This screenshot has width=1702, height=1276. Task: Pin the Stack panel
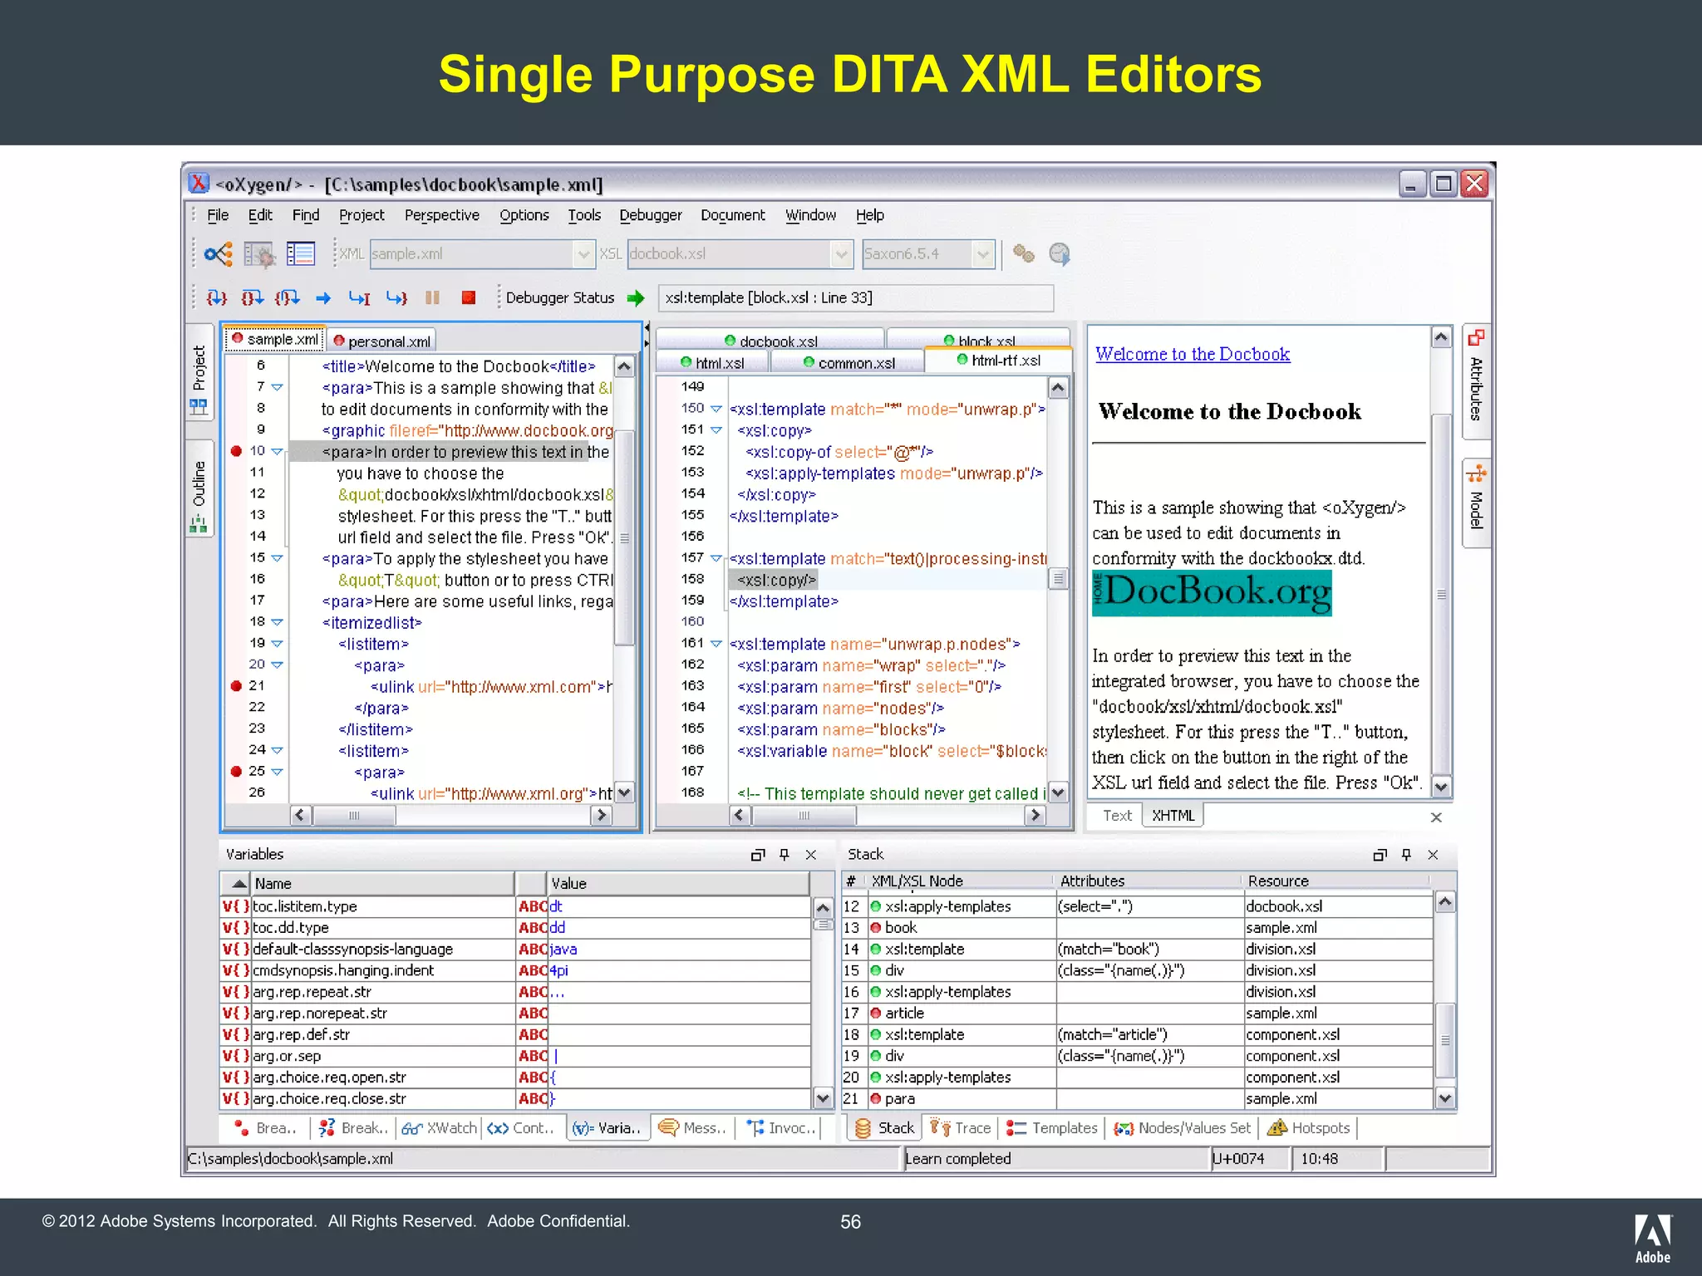click(x=1406, y=854)
